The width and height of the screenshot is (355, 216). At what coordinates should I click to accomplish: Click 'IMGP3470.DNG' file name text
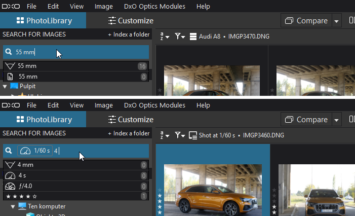[249, 37]
